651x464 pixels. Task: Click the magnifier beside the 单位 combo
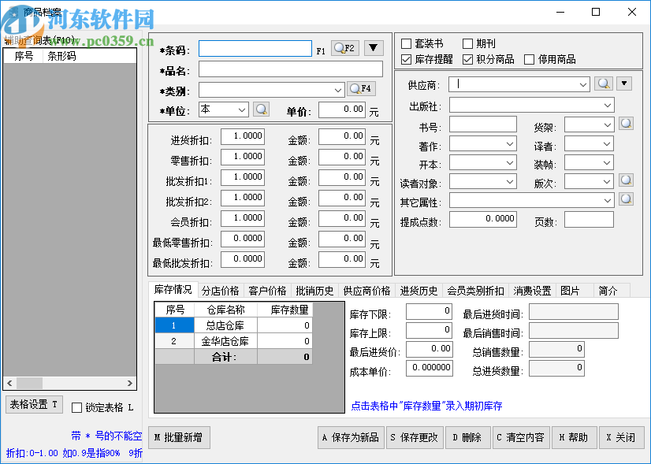click(261, 110)
